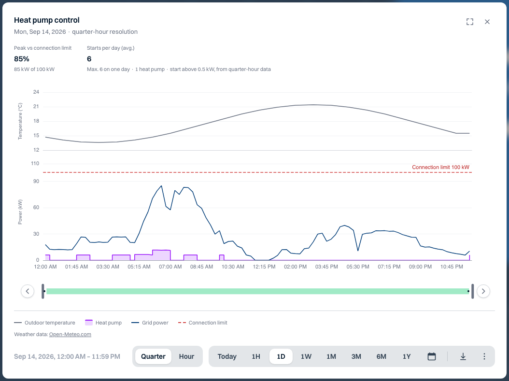
Task: Select the 3M time range
Action: tap(356, 356)
